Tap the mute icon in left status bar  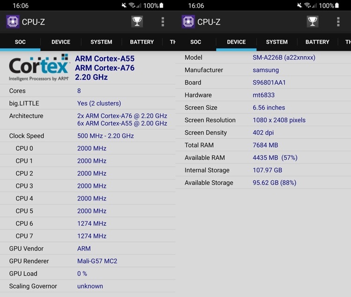coord(124,5)
